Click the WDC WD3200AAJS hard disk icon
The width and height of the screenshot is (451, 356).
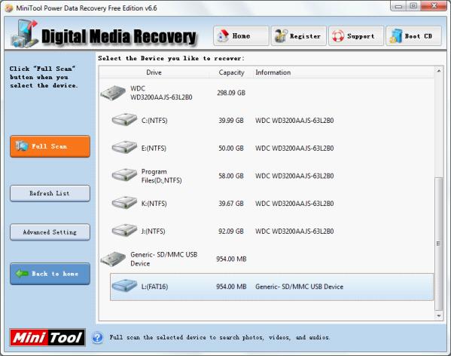[x=113, y=93]
